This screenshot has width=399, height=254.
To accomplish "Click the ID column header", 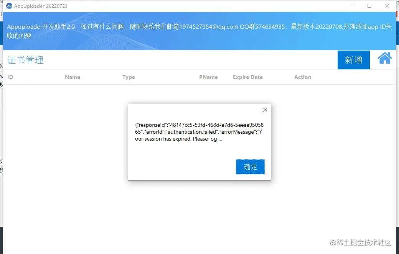I will tap(10, 77).
